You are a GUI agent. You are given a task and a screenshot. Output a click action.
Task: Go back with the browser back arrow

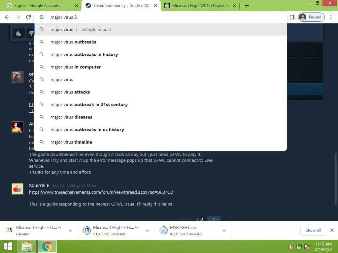7,17
